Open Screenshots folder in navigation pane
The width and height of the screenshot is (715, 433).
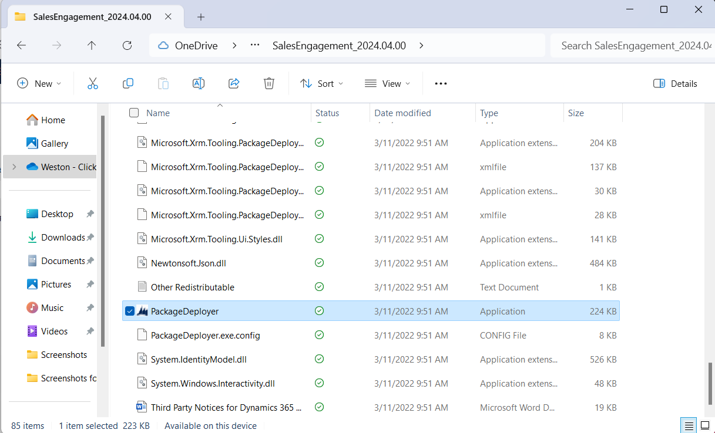coord(63,354)
